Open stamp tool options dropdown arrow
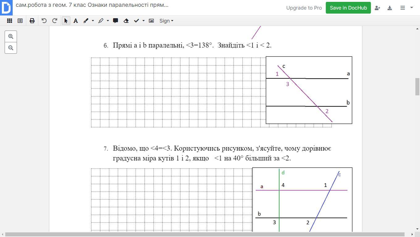This screenshot has width=420, height=237. pyautogui.click(x=143, y=21)
